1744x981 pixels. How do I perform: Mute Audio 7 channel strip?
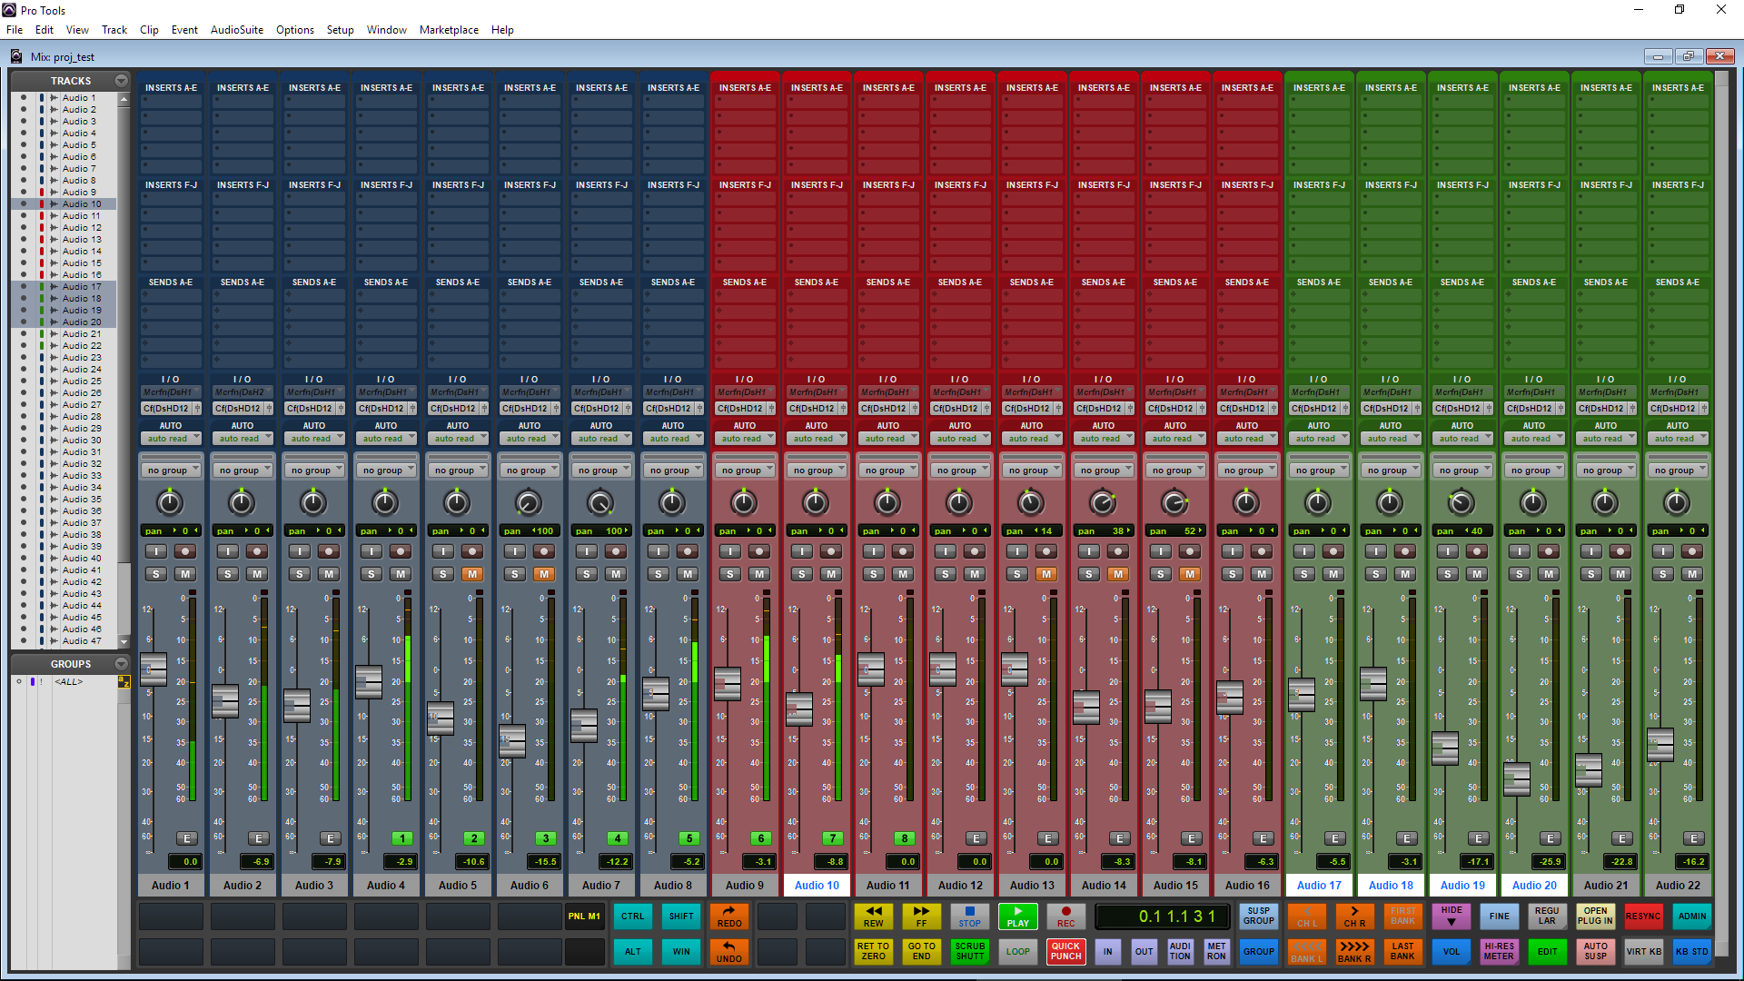(614, 574)
